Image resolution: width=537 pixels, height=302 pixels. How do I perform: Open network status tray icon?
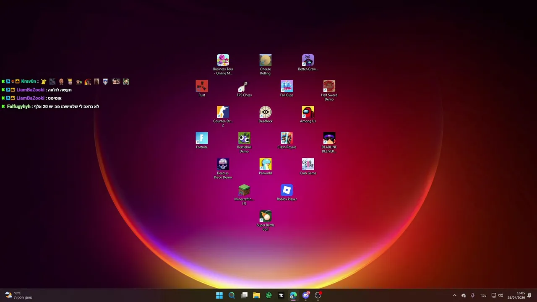[494, 295]
